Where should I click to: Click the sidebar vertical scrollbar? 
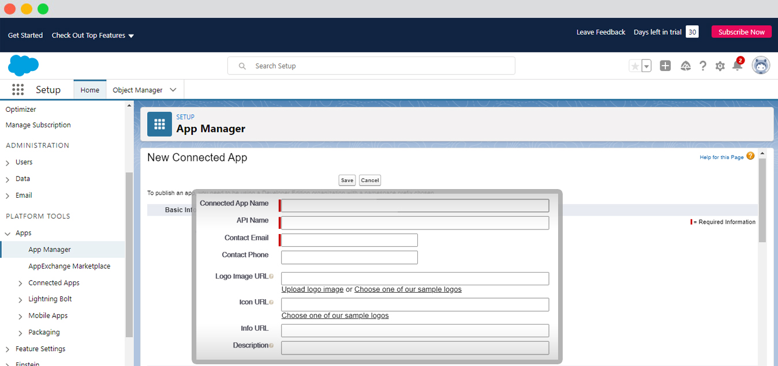129,254
